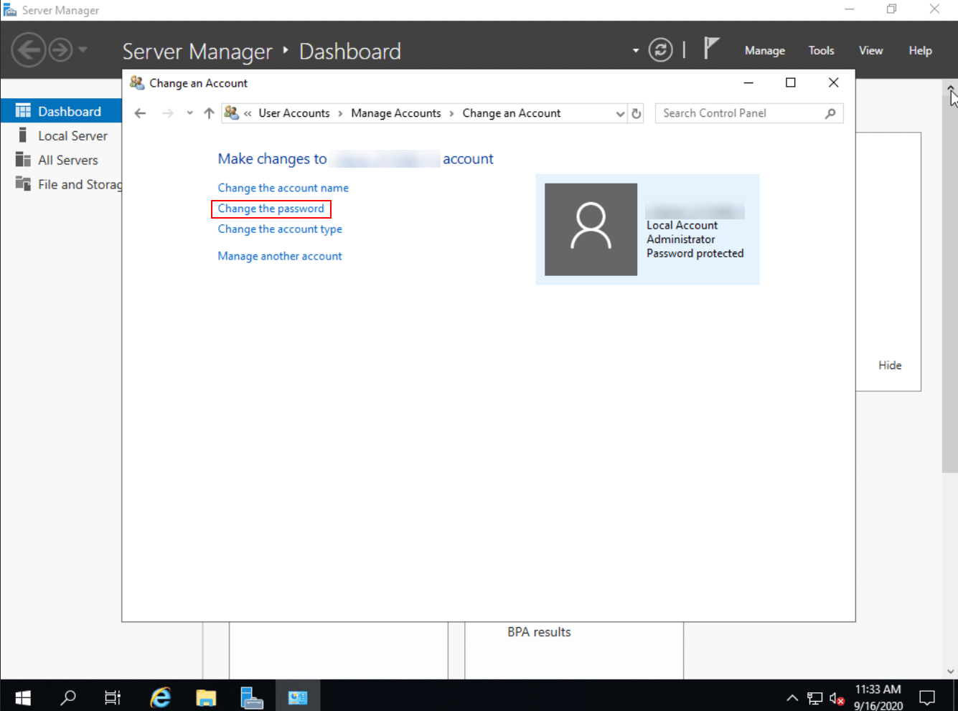Screen dimensions: 958x711
Task: Open the Tools menu
Action: coord(821,50)
